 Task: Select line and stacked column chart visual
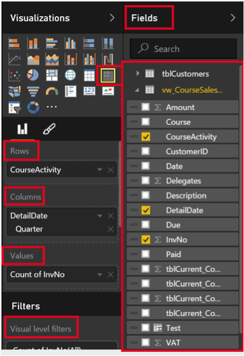tap(71, 59)
